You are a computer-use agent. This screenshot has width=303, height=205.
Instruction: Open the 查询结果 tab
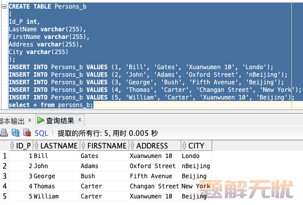point(60,121)
